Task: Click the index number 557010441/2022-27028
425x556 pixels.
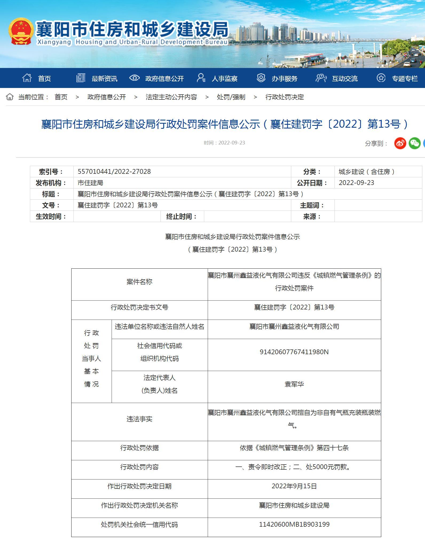Action: tap(114, 171)
